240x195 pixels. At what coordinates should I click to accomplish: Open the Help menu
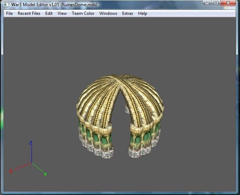pos(142,13)
